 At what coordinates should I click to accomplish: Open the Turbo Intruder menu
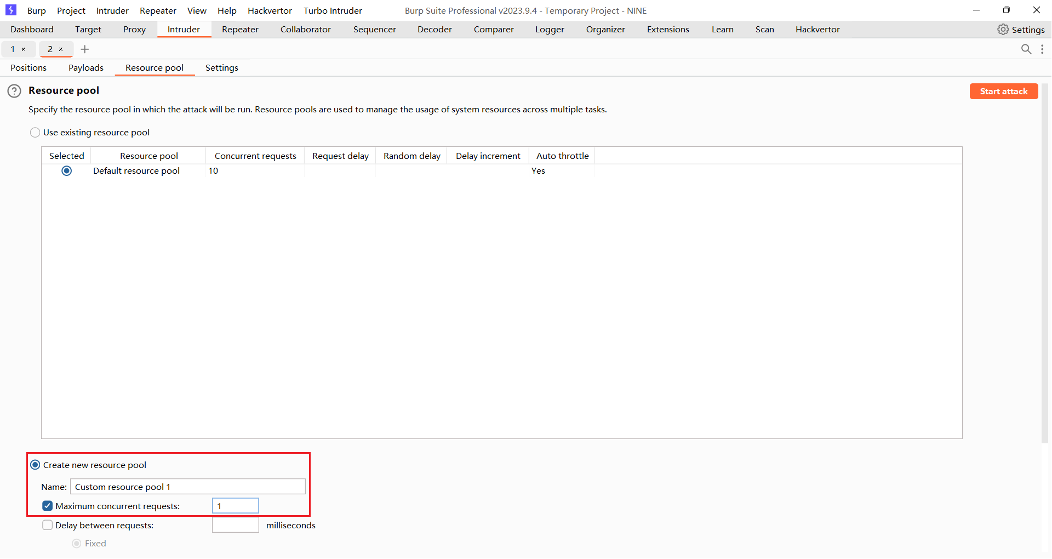tap(333, 10)
